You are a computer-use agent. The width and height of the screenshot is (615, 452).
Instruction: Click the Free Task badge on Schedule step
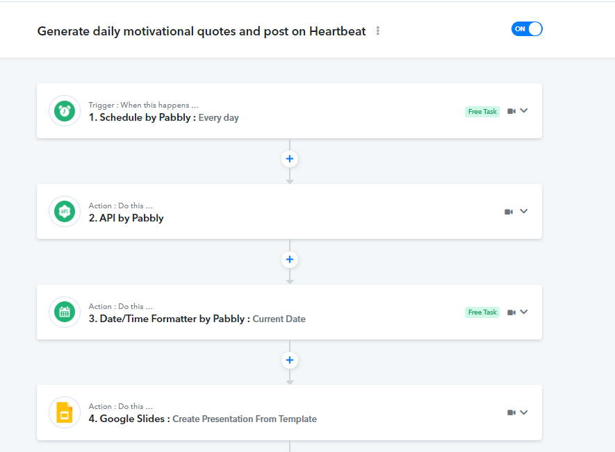(482, 112)
